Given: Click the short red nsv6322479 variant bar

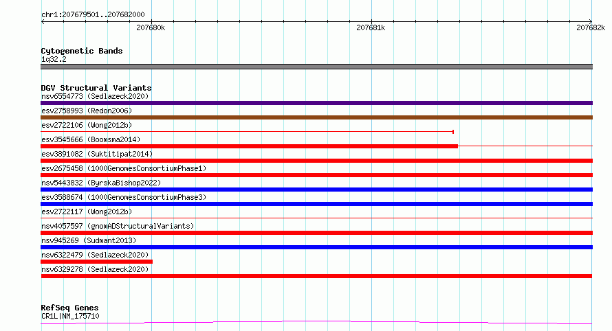Looking at the screenshot, I should pos(96,262).
